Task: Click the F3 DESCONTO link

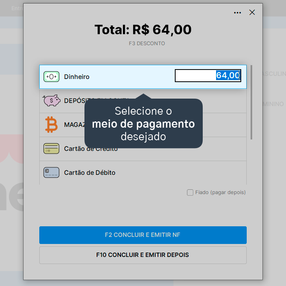Action: [147, 43]
